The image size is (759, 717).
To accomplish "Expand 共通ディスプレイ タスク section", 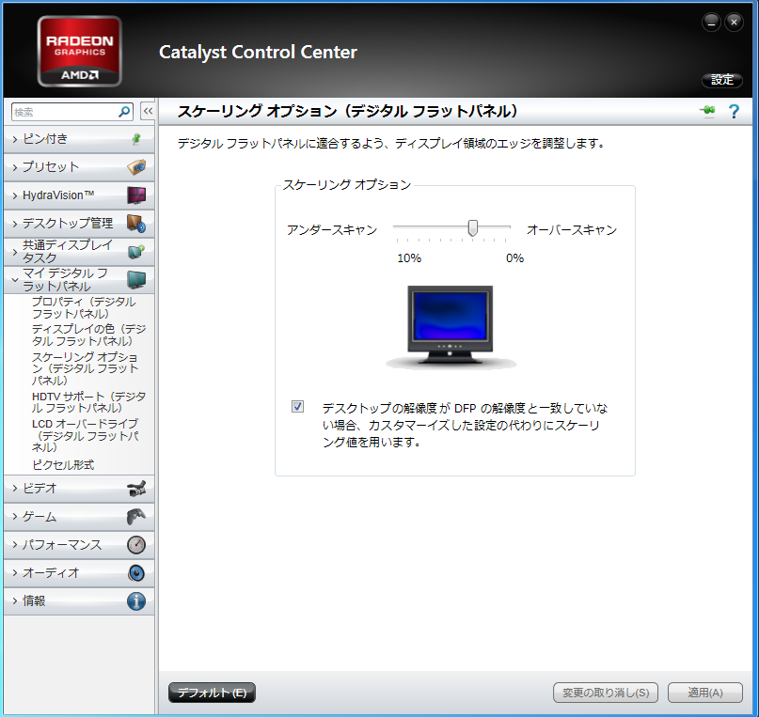I will (79, 252).
